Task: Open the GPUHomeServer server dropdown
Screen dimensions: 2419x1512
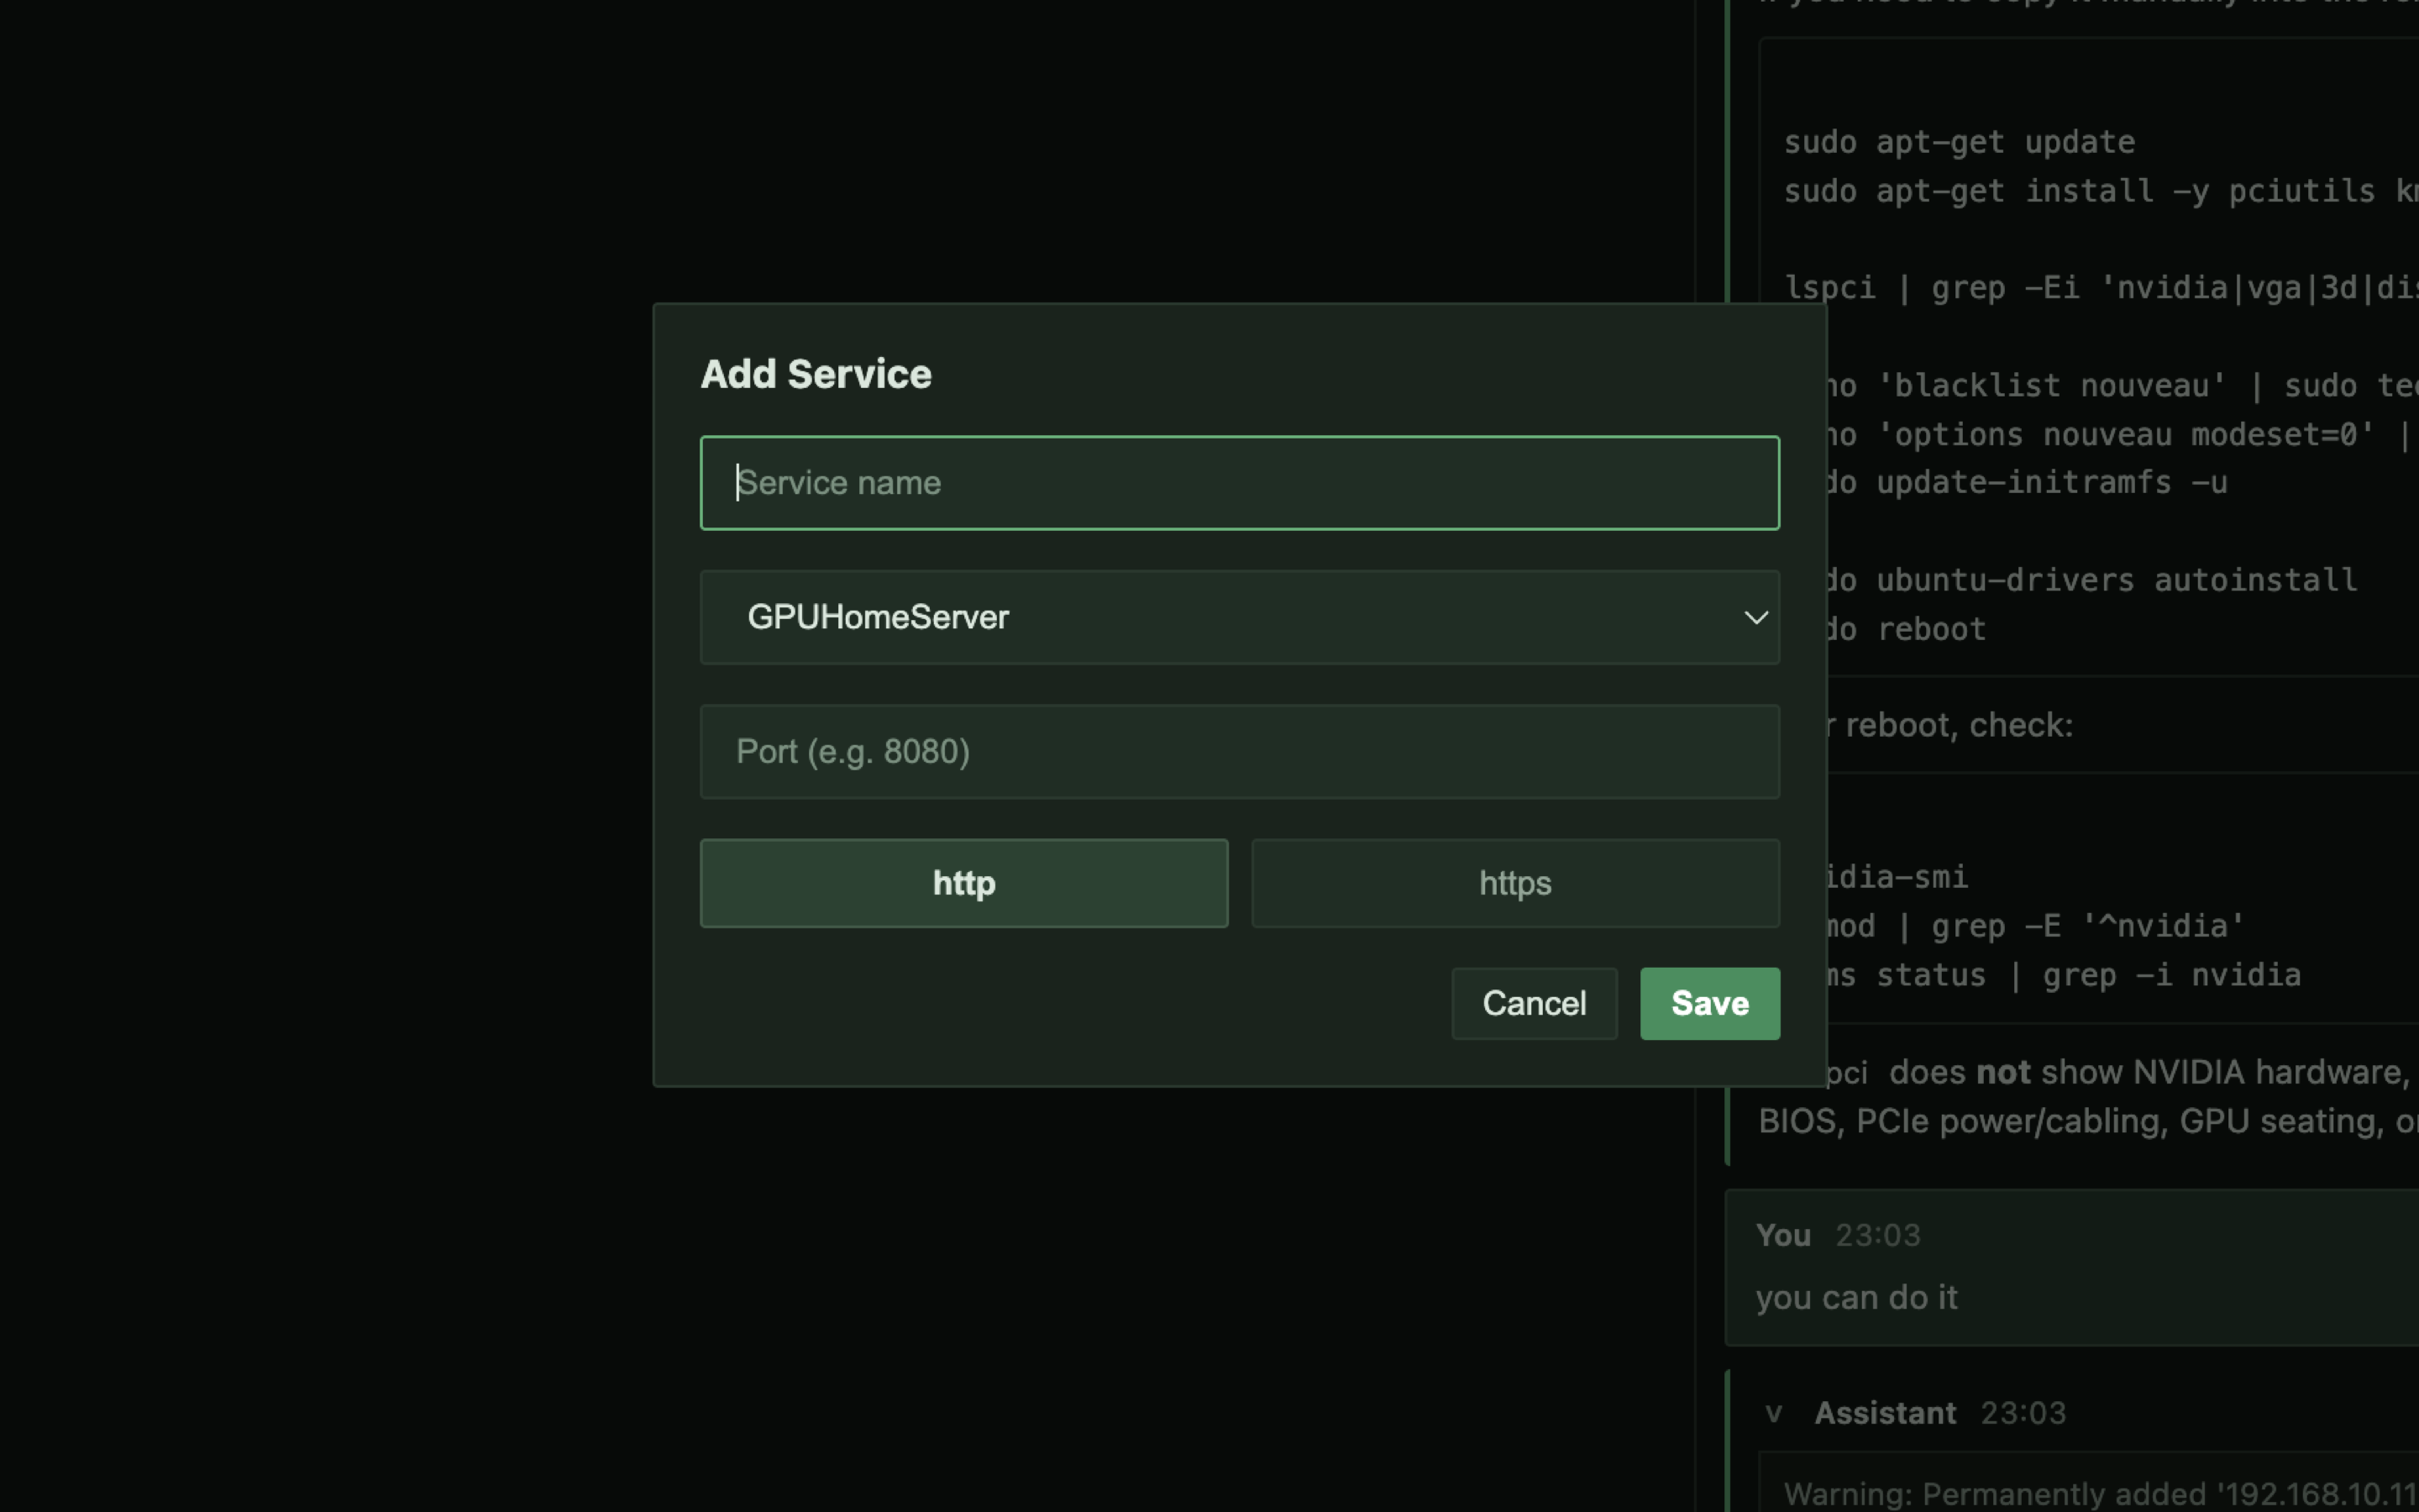Action: 1240,617
